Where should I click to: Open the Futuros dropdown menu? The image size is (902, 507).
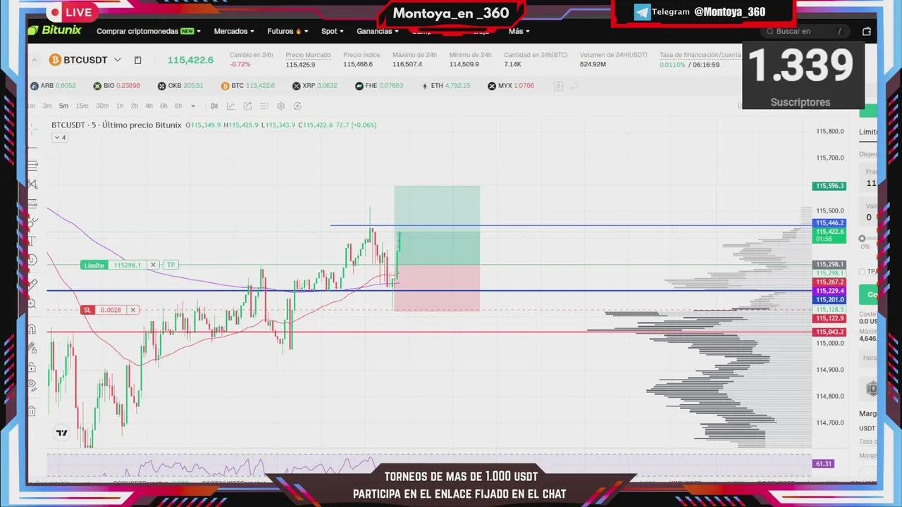[288, 31]
